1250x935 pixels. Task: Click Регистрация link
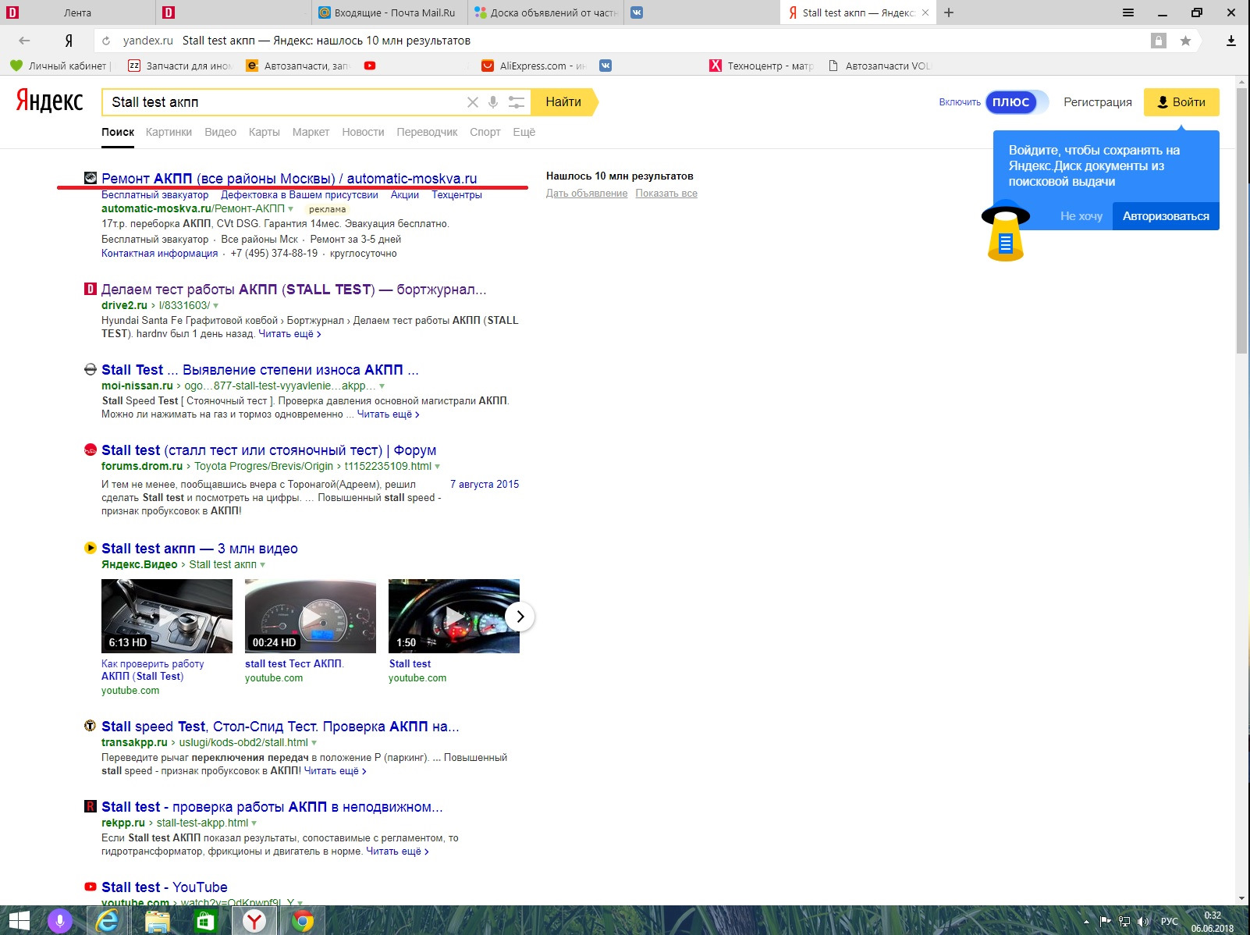click(1097, 102)
